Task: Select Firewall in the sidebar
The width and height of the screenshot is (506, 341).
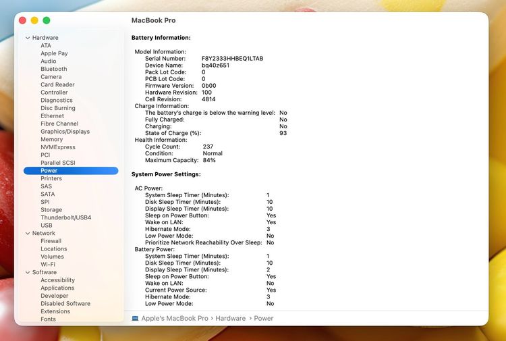Action: (51, 241)
